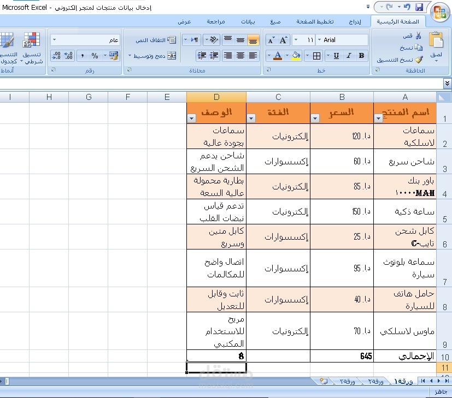Click the formula bar input area
The width and height of the screenshot is (452, 398).
[221, 84]
